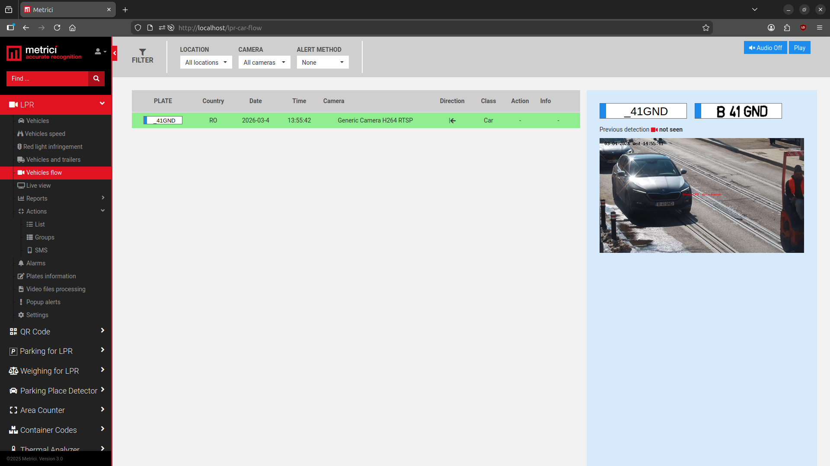Screen dimensions: 830x466
Task: Click the Find search field
Action: tap(48, 79)
